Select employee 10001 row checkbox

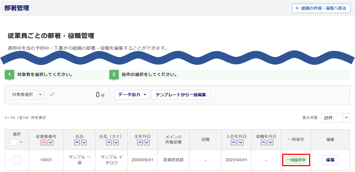[x=17, y=160]
